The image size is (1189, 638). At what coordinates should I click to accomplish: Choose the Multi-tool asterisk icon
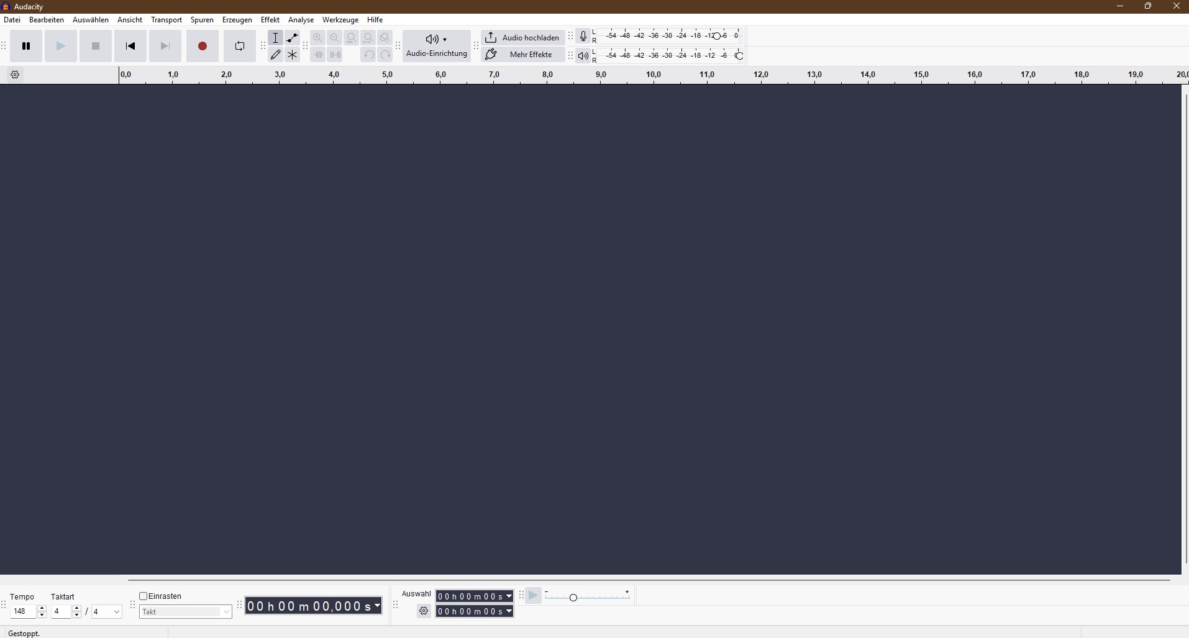tap(293, 55)
